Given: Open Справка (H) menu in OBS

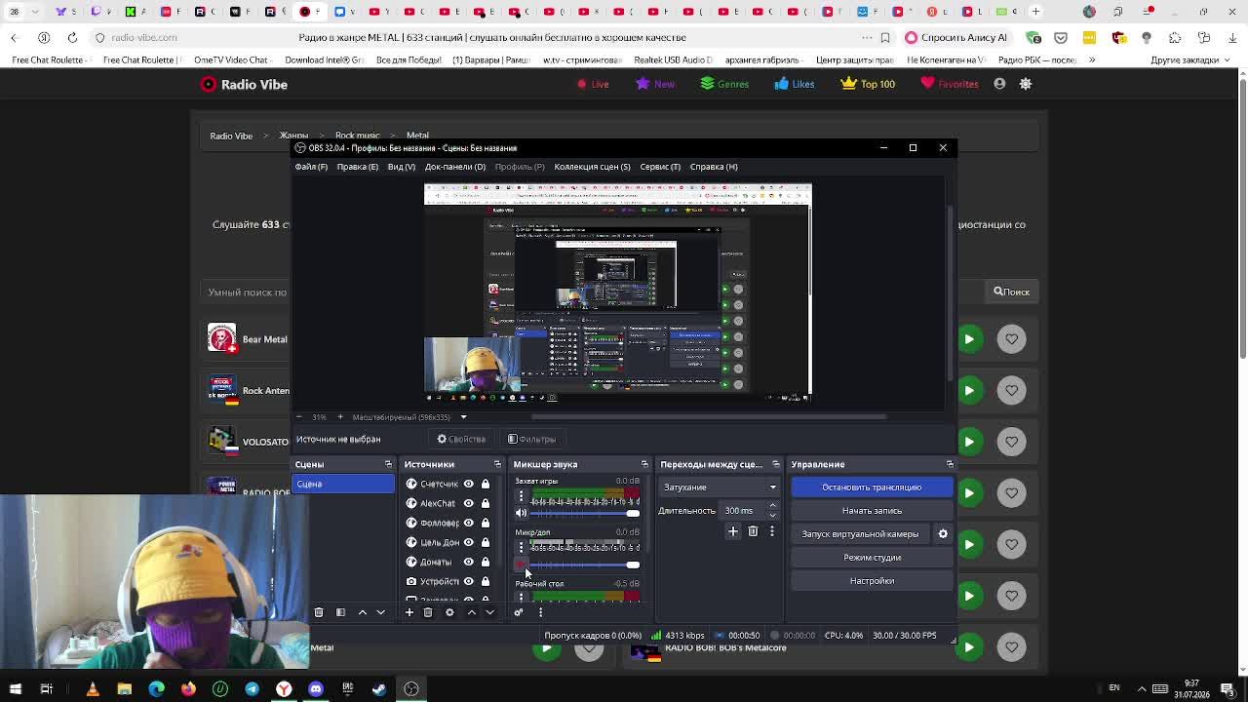Looking at the screenshot, I should pos(714,167).
